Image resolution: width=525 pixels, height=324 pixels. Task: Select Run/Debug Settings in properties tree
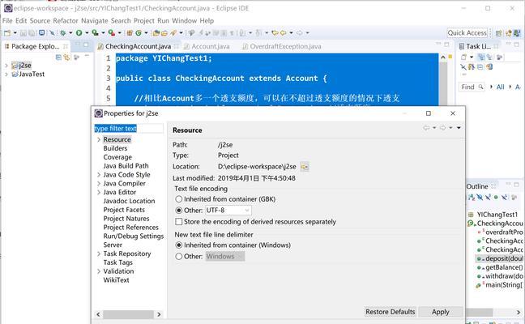click(133, 236)
